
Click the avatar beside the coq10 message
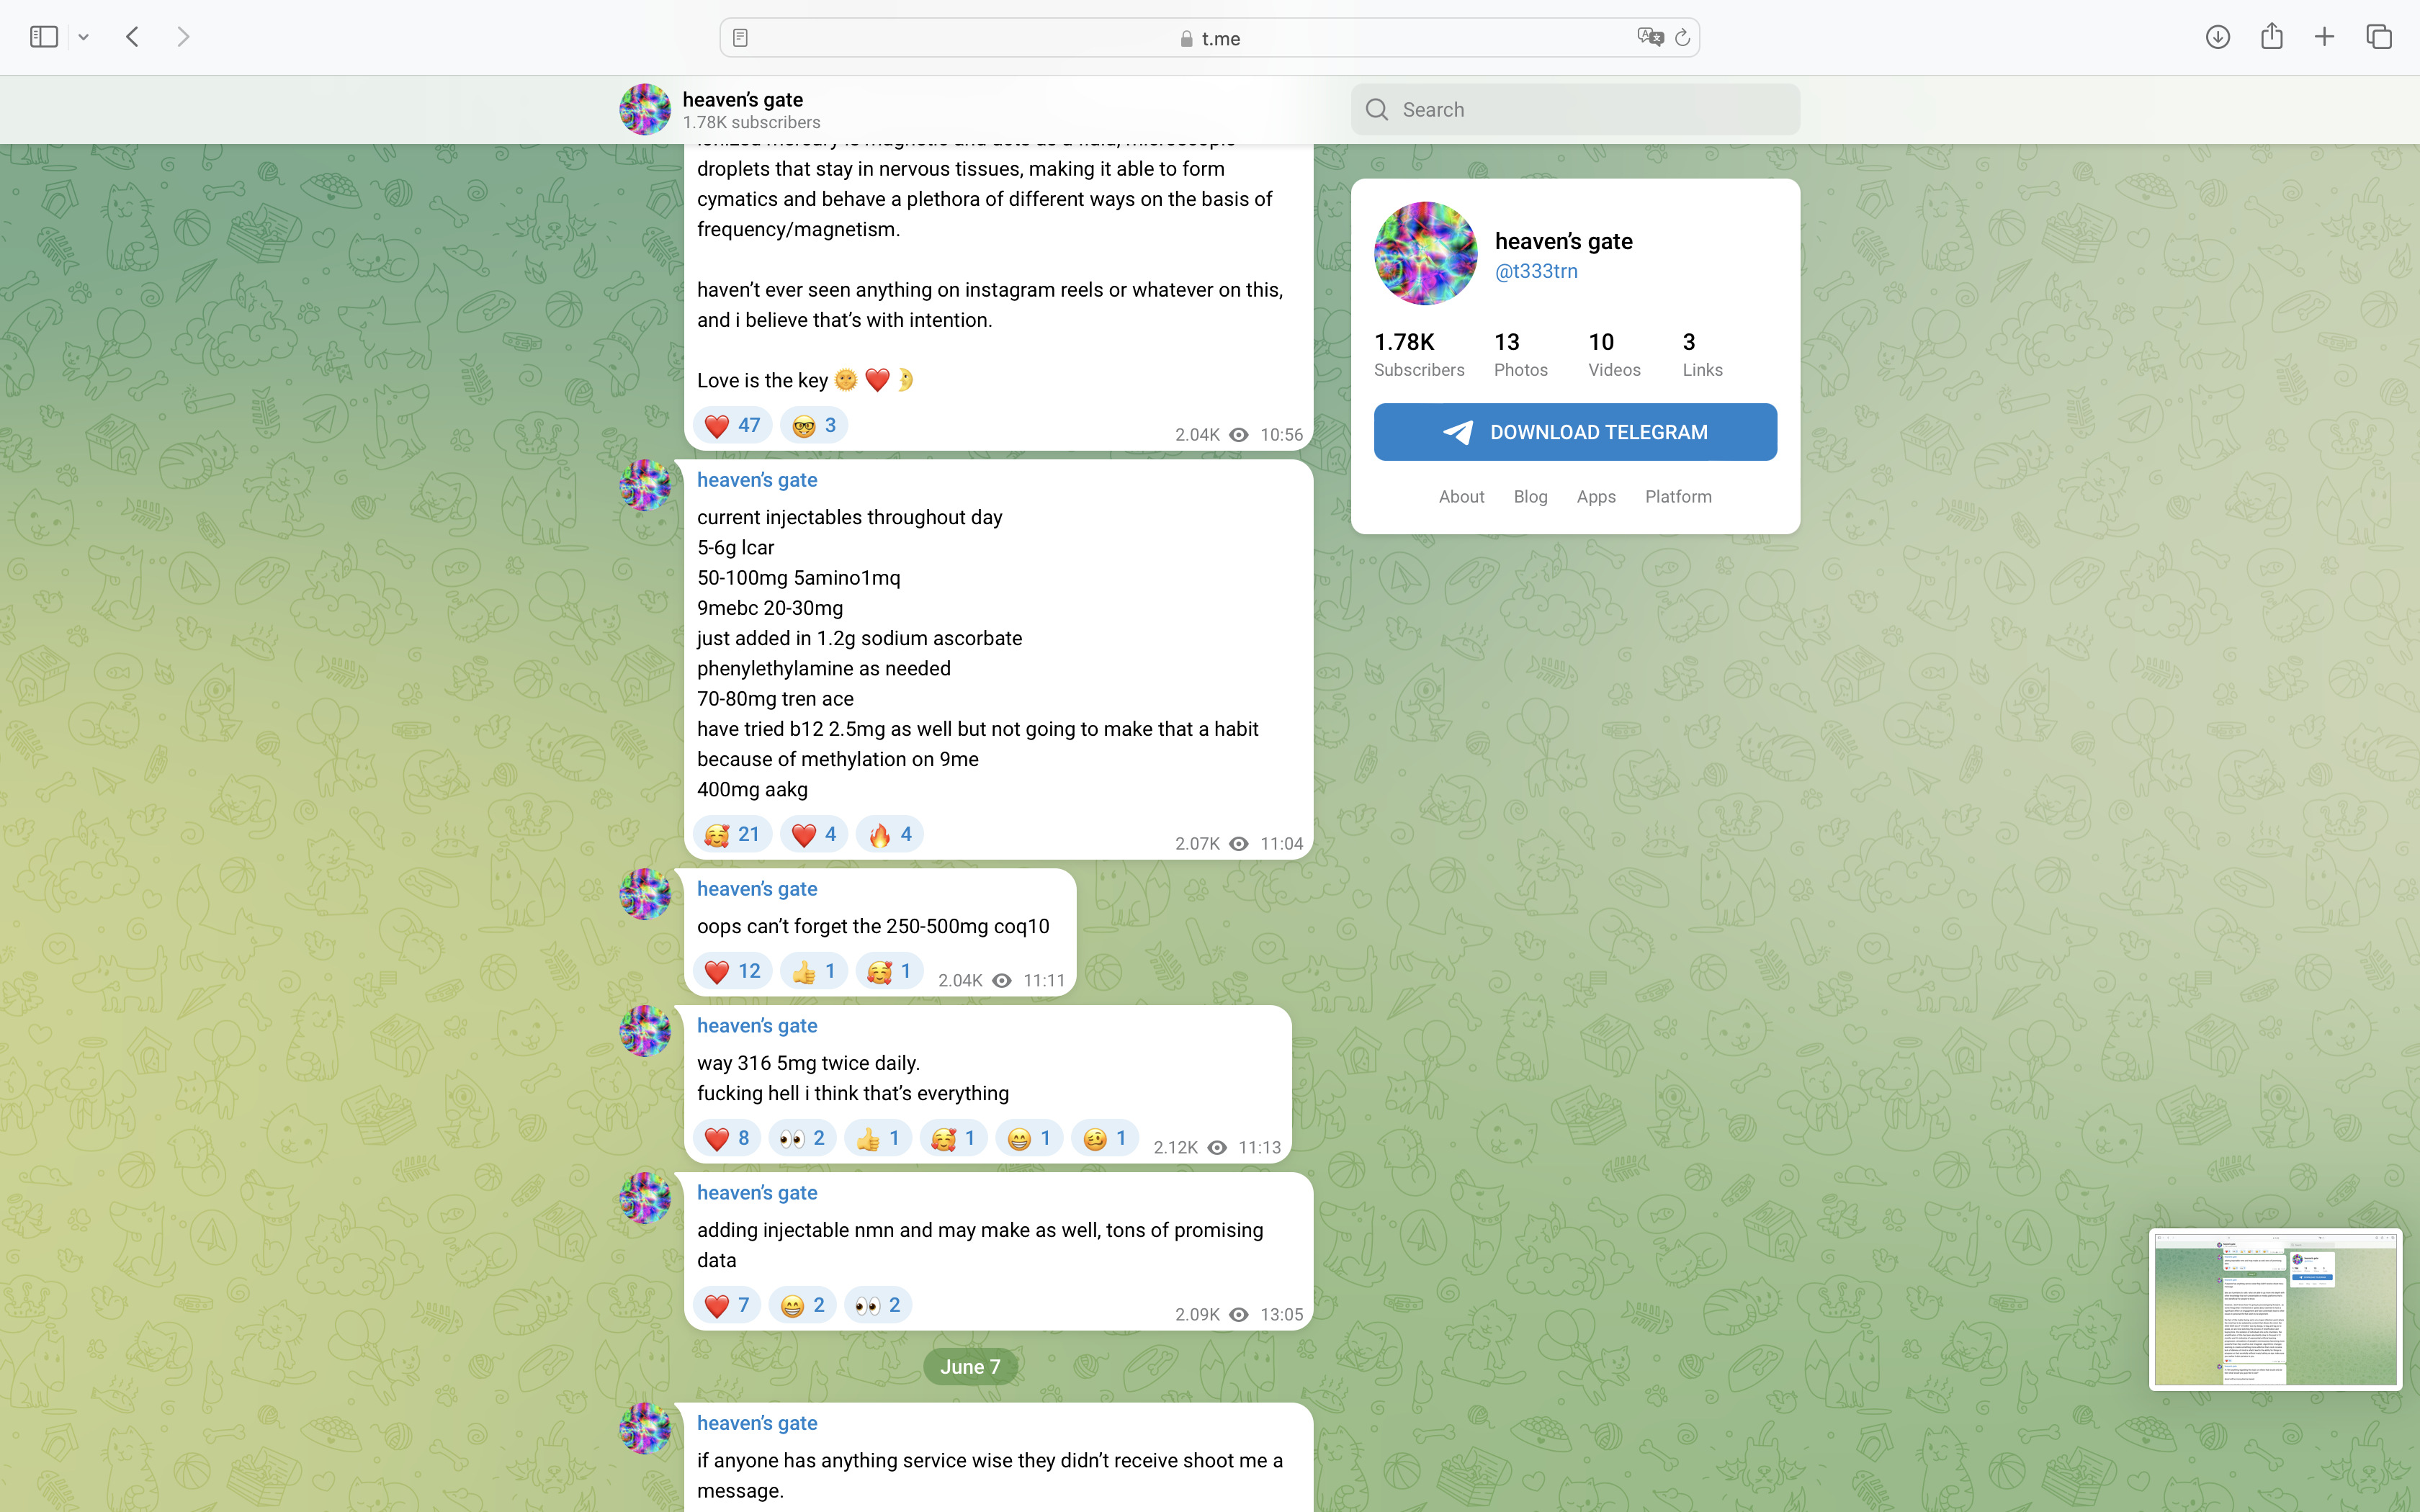(645, 894)
